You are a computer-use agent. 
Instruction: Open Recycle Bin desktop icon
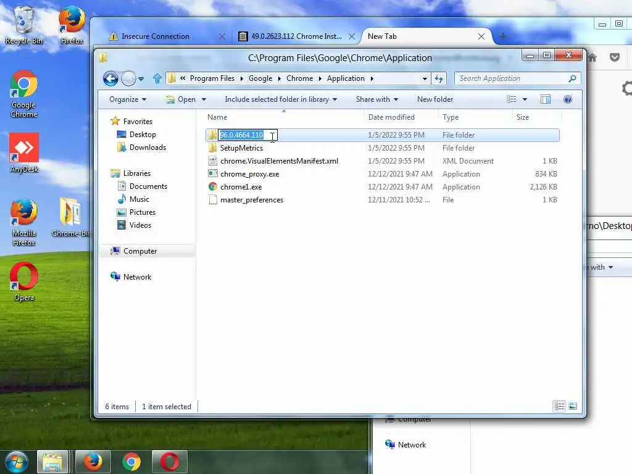(24, 25)
